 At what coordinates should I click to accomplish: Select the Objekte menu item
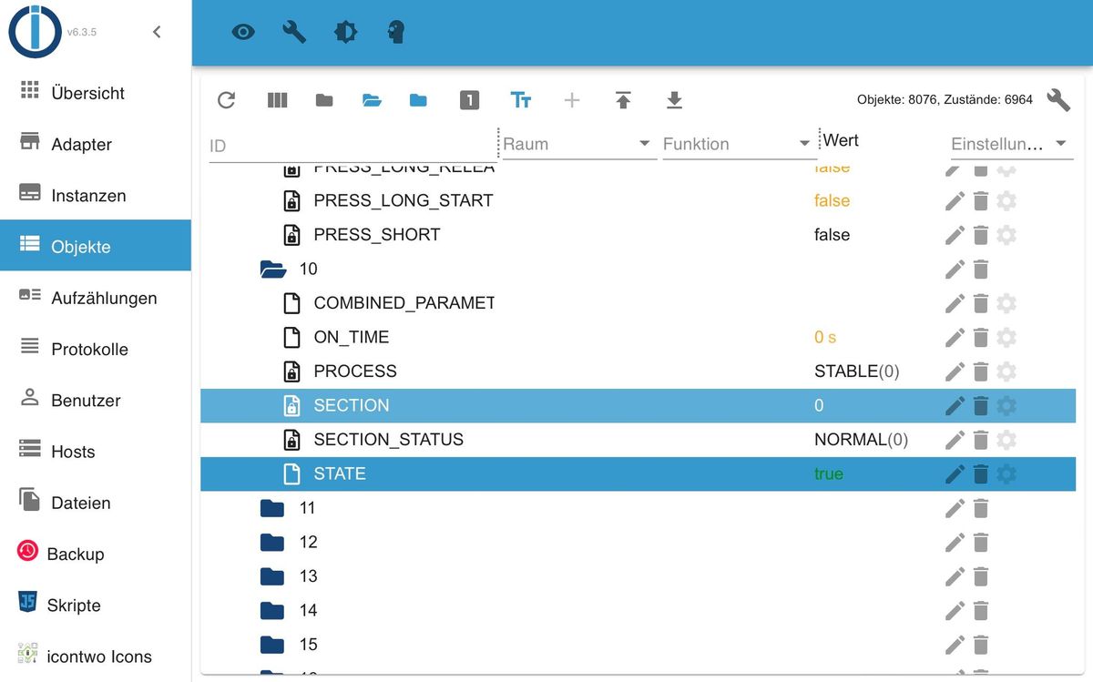point(96,246)
